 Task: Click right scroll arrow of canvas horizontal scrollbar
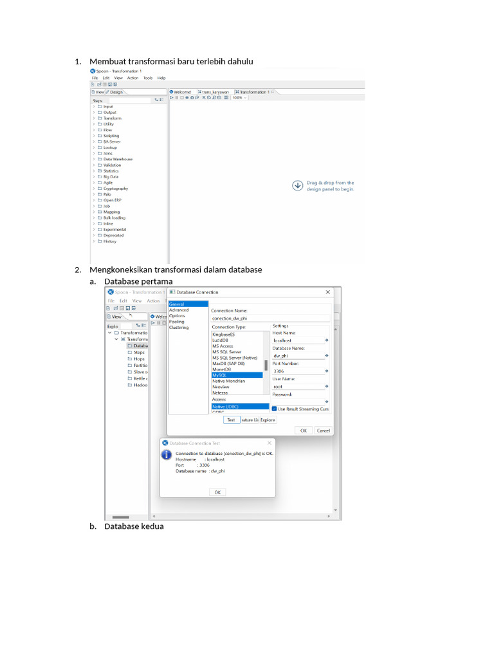point(329,515)
